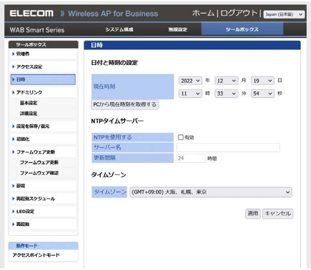Open the year dropdown showing 2022
Viewport: 311px width, 270px height.
190,81
